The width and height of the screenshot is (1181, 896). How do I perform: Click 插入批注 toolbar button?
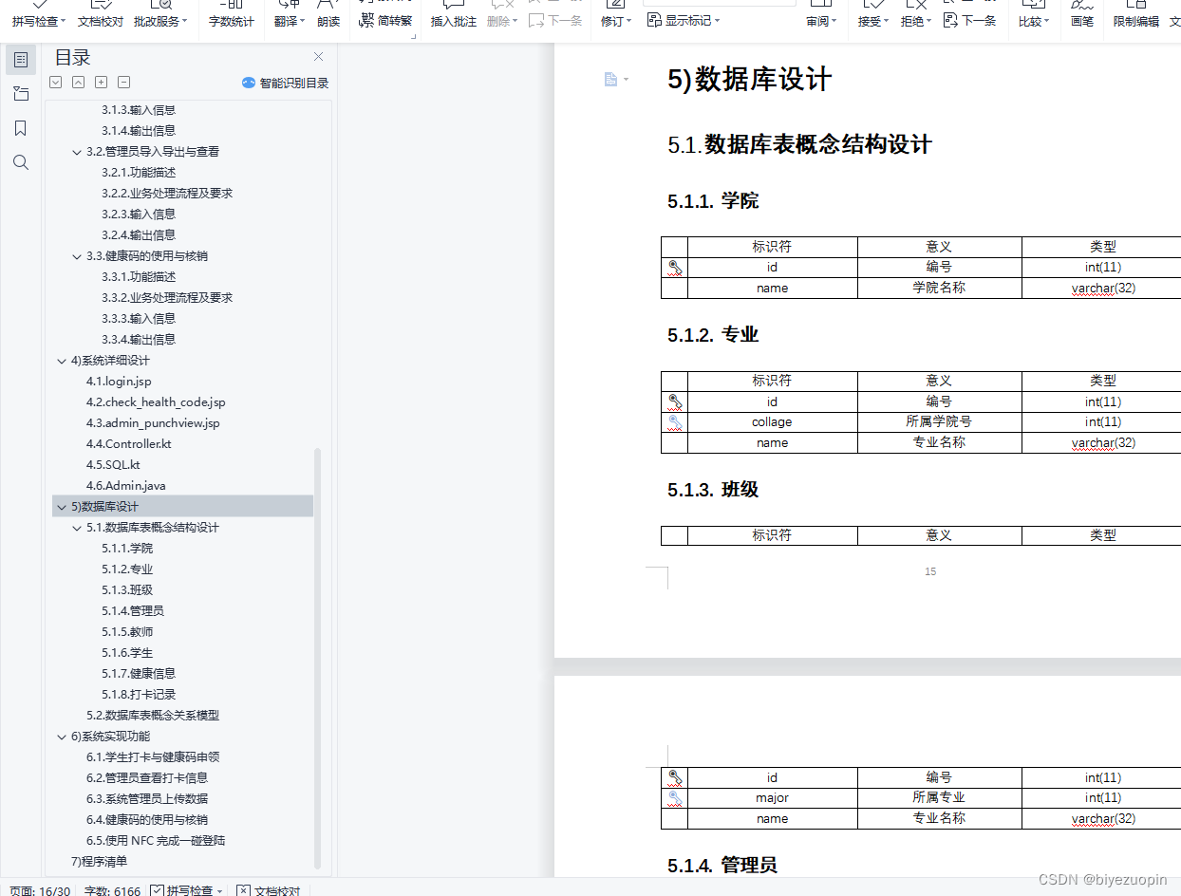[x=454, y=21]
